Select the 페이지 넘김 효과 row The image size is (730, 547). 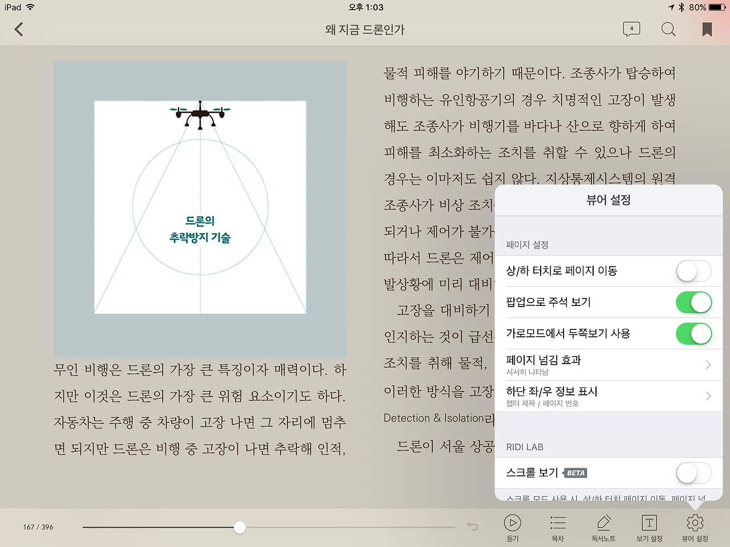point(609,365)
